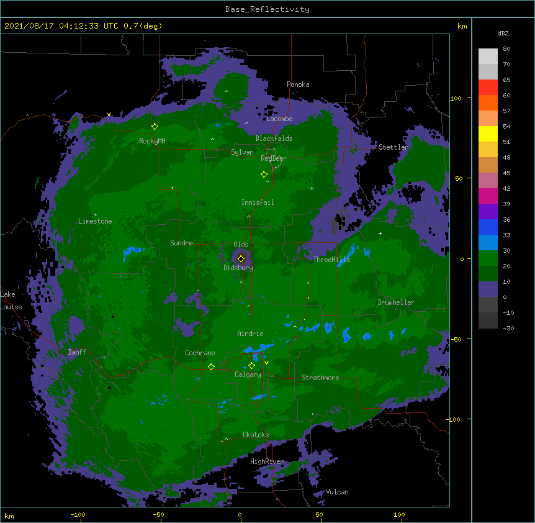
Task: Click the Sundre city label
Action: (x=181, y=243)
